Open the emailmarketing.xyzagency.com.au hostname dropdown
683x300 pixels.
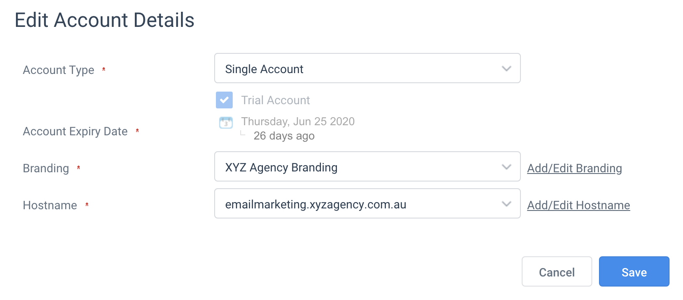coord(368,203)
